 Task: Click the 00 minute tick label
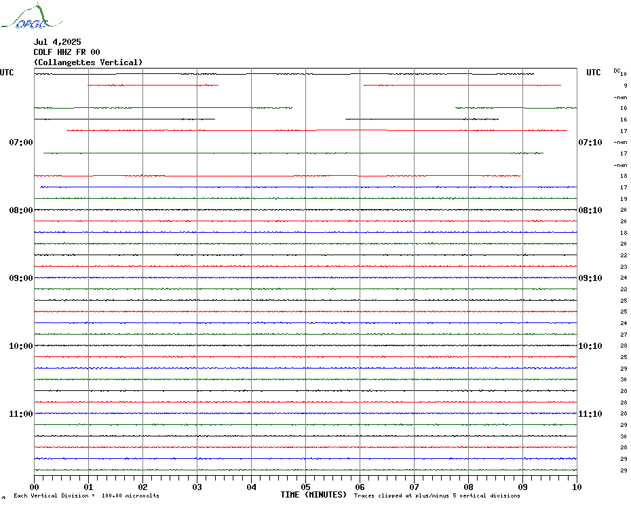34,487
